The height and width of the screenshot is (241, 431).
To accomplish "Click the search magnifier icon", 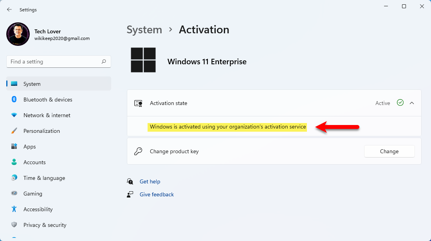I will tap(104, 62).
